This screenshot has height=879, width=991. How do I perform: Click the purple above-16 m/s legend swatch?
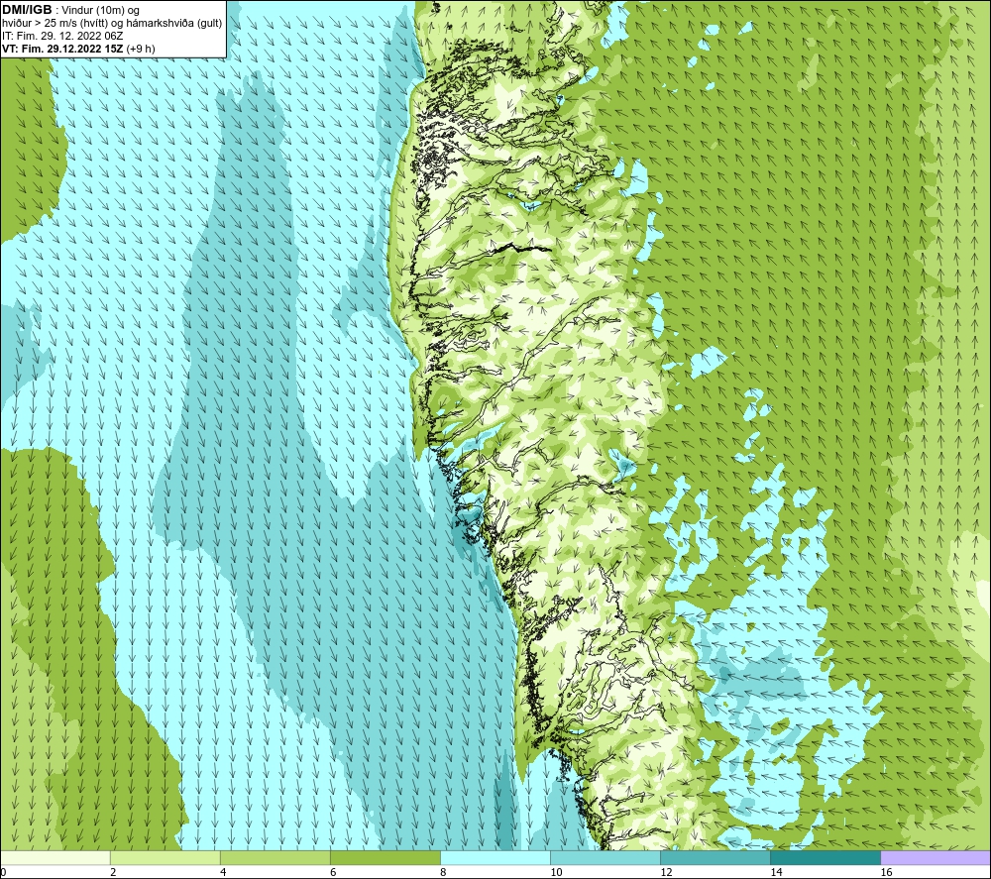[x=936, y=857]
